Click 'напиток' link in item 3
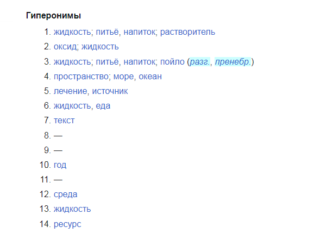The height and width of the screenshot is (233, 314). pos(140,62)
